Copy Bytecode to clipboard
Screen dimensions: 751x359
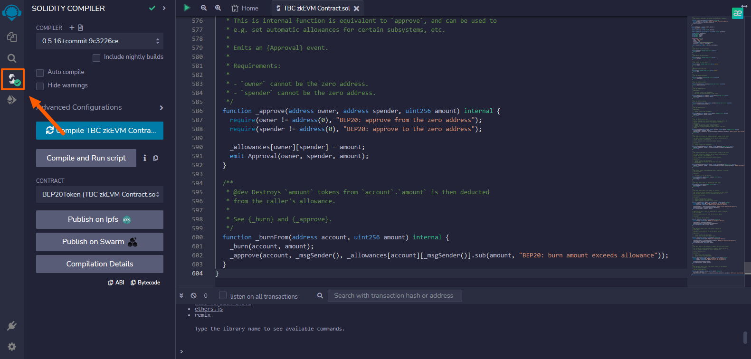coord(145,283)
